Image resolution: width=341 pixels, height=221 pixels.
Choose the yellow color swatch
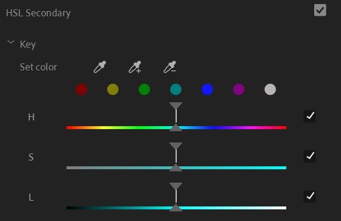pyautogui.click(x=113, y=90)
